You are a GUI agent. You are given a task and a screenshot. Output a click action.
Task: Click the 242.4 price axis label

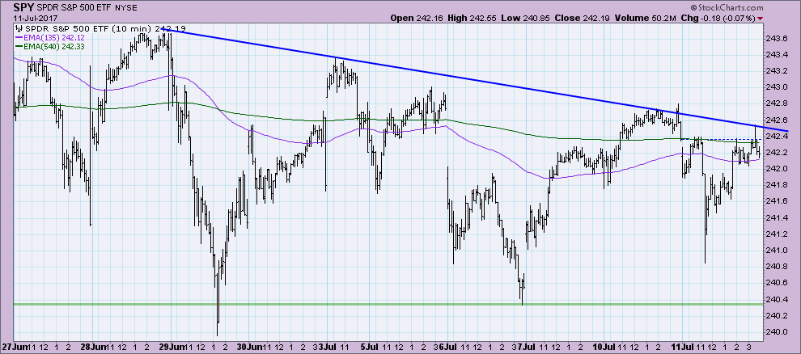776,137
